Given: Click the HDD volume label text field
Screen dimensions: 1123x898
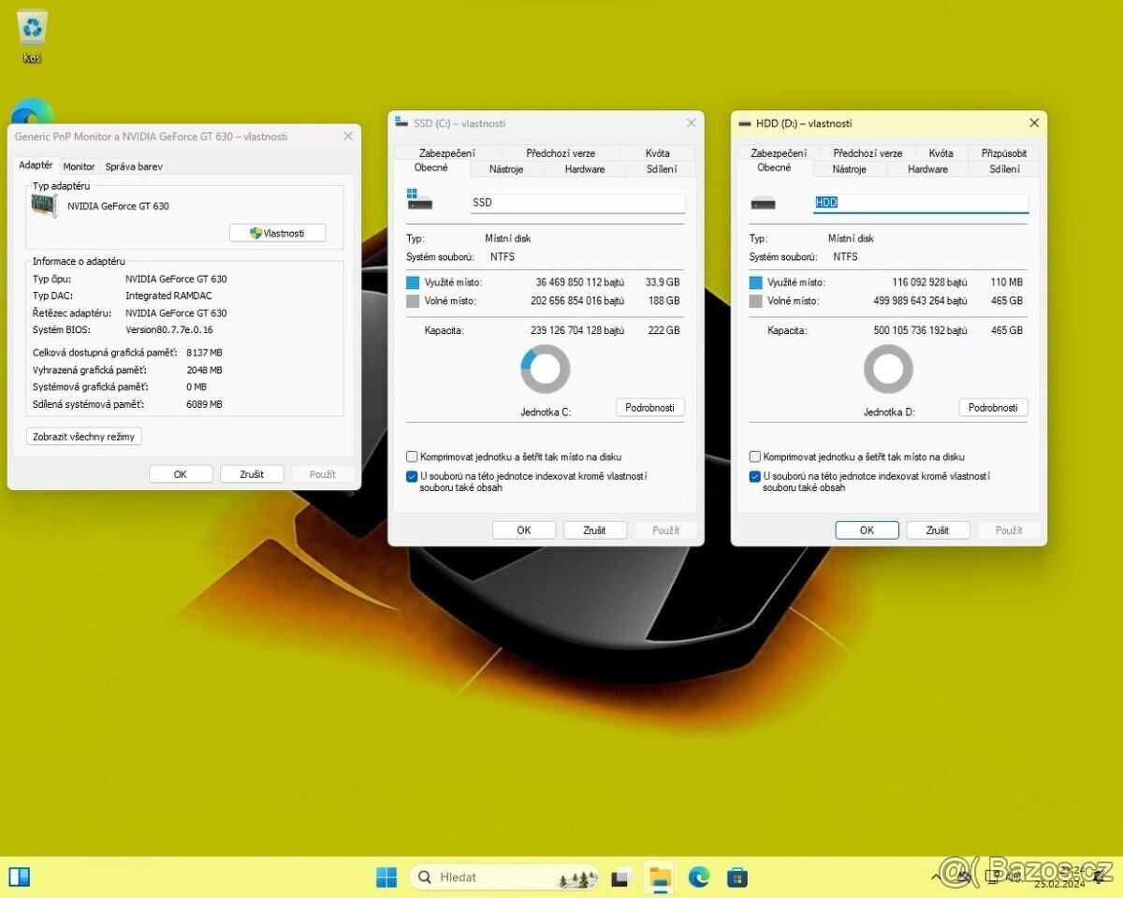Looking at the screenshot, I should [x=920, y=202].
